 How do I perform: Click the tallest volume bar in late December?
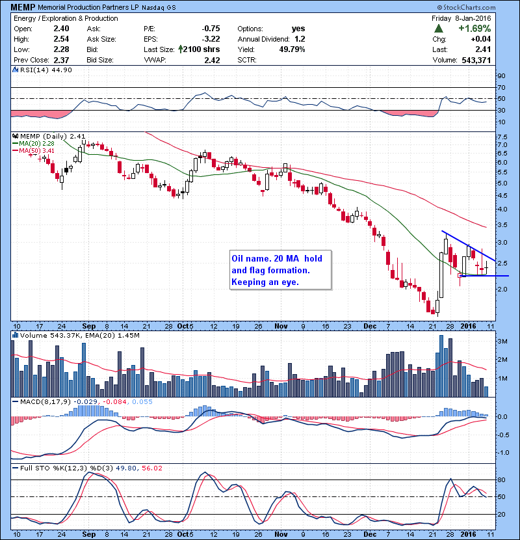click(441, 366)
